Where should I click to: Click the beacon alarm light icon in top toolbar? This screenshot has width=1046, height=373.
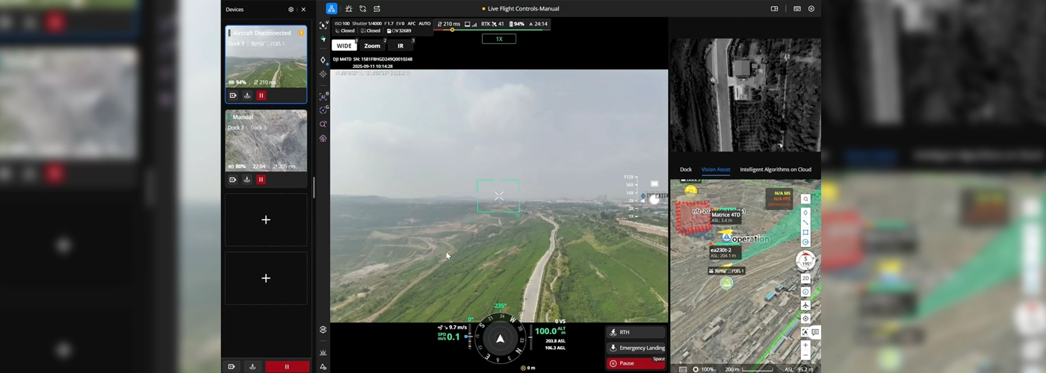pyautogui.click(x=348, y=9)
